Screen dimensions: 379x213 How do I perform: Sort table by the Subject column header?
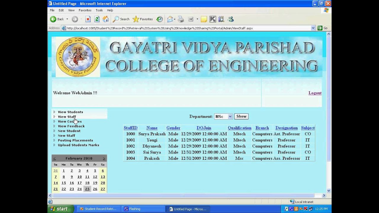pyautogui.click(x=308, y=128)
